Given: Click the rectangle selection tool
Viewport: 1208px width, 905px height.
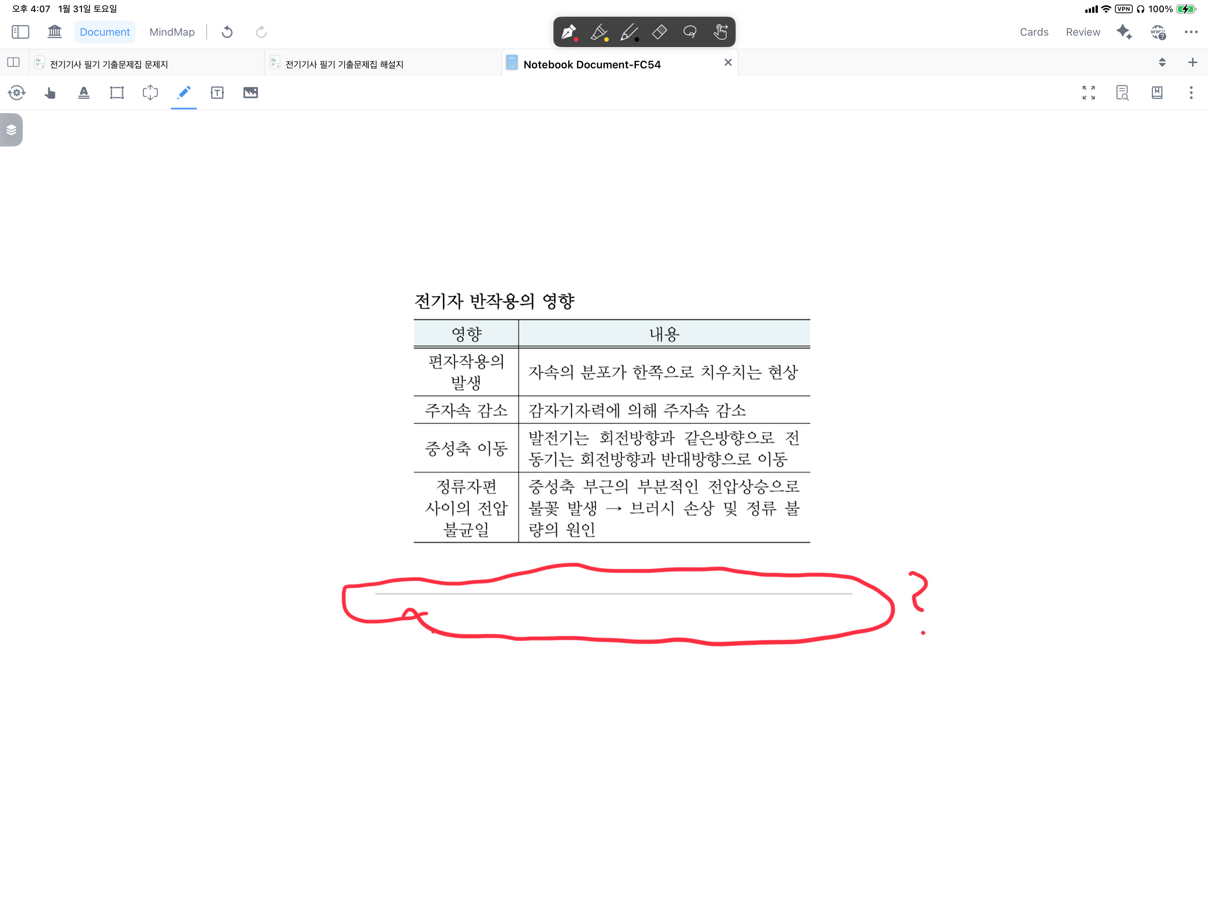Looking at the screenshot, I should click(117, 93).
